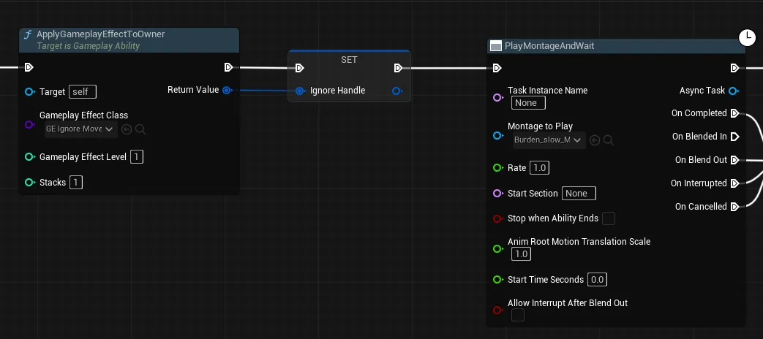Click the On Completed execution pin
This screenshot has width=763, height=339.
tap(734, 113)
